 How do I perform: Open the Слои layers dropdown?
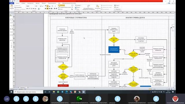(x=117, y=7)
